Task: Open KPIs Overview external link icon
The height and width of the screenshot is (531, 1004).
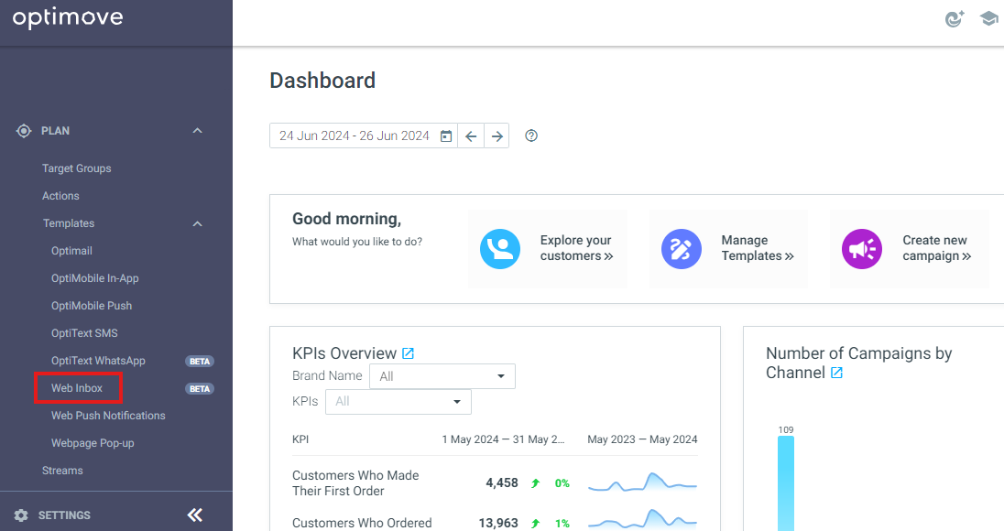Action: 408,353
